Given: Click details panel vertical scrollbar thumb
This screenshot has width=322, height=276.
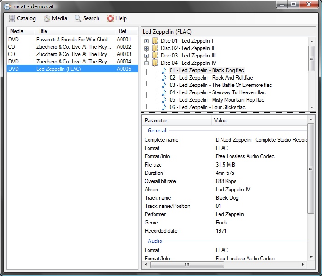Looking at the screenshot, I should 311,168.
